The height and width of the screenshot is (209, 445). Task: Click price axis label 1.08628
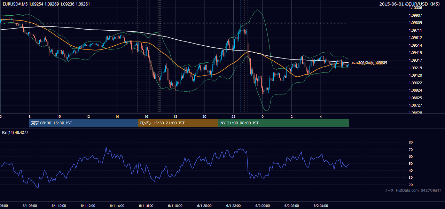(415, 113)
